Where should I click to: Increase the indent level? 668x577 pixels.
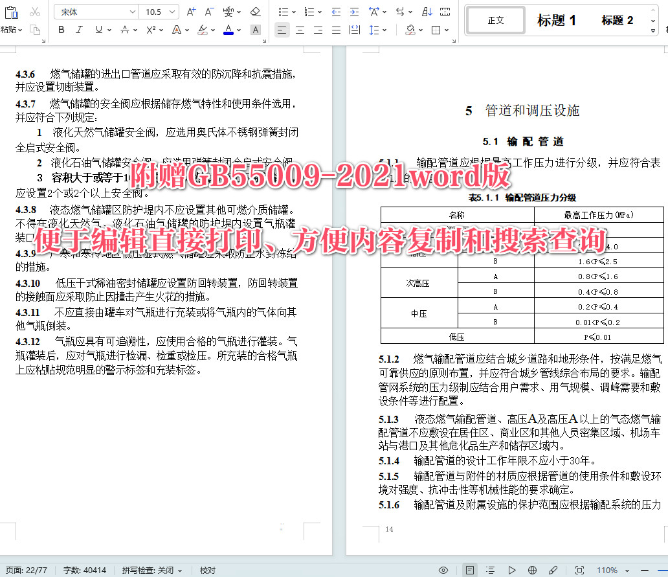click(x=354, y=12)
